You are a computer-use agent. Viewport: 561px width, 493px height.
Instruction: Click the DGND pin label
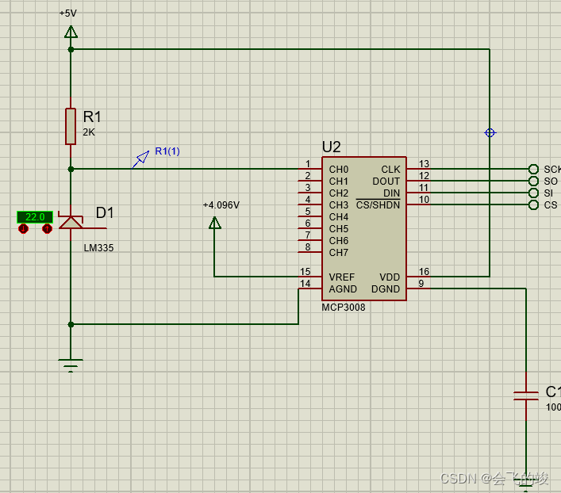pos(386,289)
